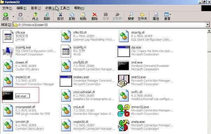This screenshot has width=211, height=134.
Task: Click the Refresh toolbar icon
Action: [x=47, y=15]
